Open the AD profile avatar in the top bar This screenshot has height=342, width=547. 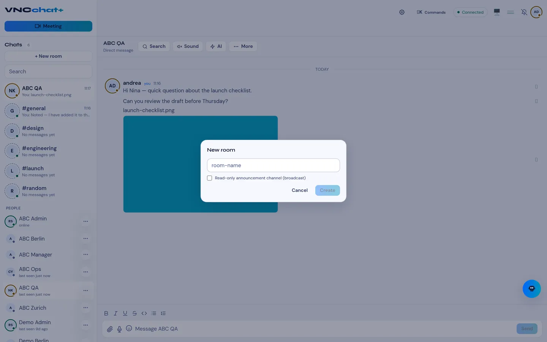[x=536, y=12]
